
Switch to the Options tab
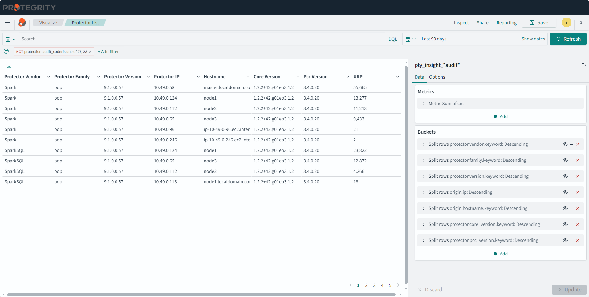[x=437, y=77]
